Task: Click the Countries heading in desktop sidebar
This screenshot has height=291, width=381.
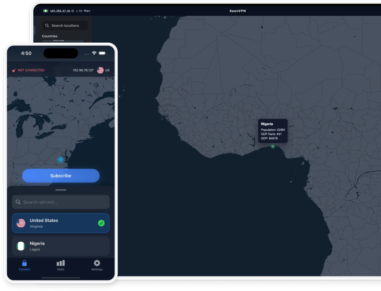Action: point(50,36)
